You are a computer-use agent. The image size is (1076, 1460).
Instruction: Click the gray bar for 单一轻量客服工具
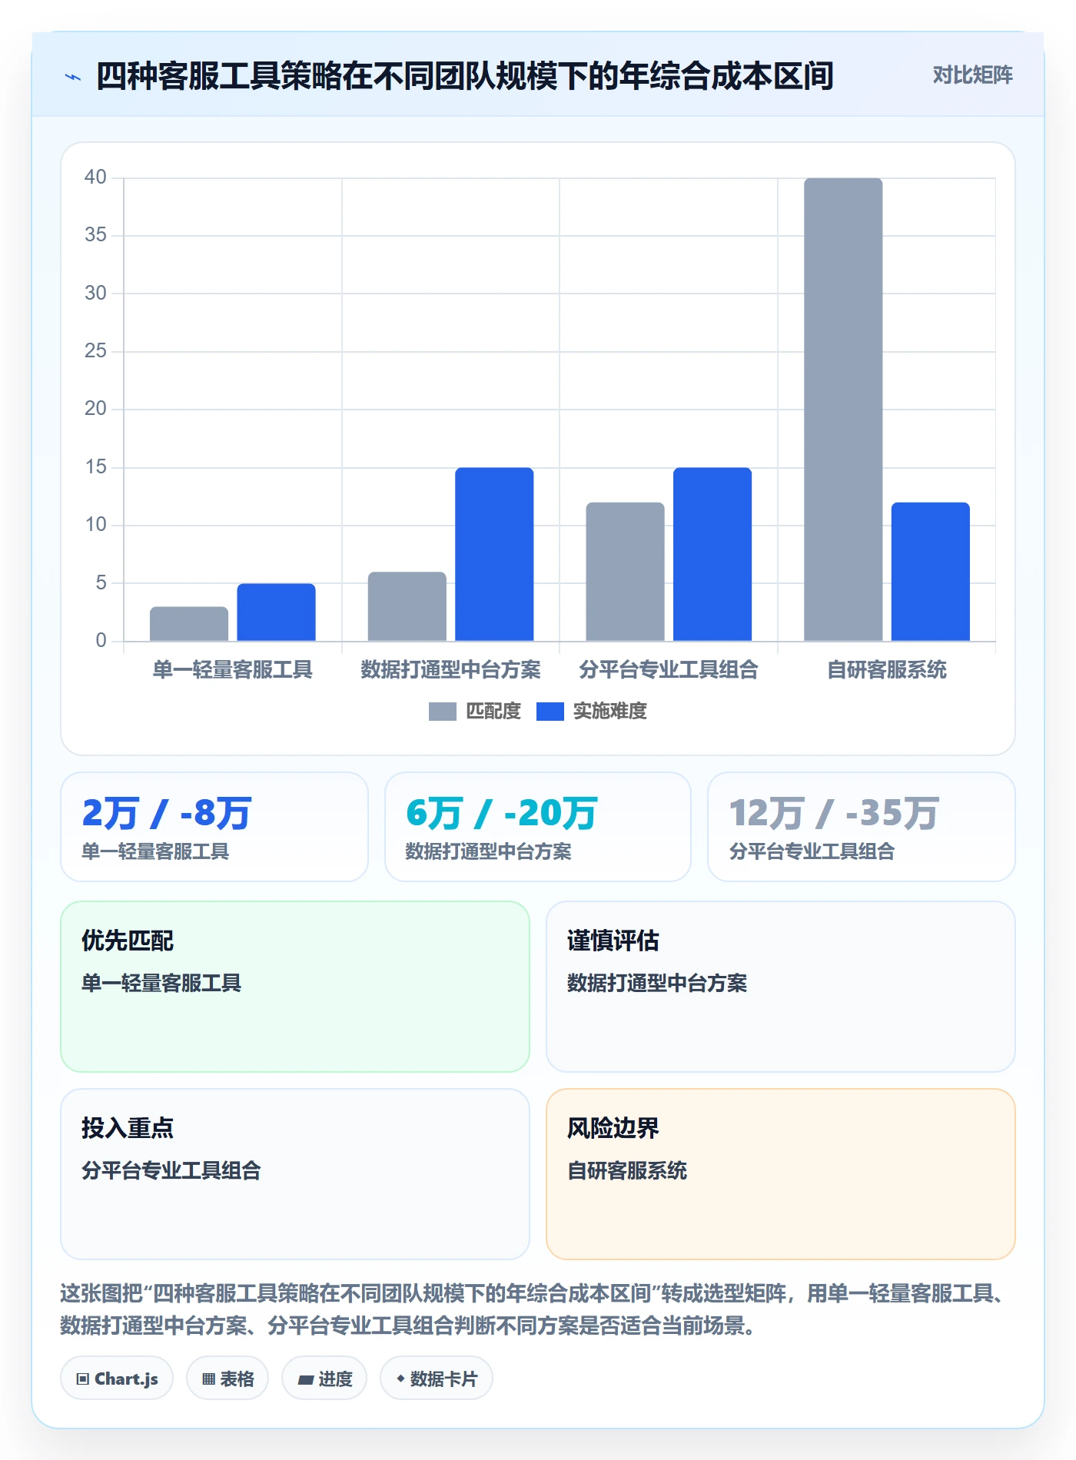pos(189,624)
